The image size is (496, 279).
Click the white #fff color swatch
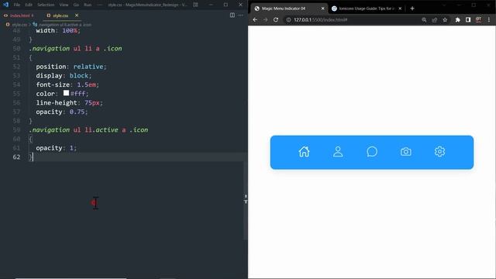click(x=66, y=93)
